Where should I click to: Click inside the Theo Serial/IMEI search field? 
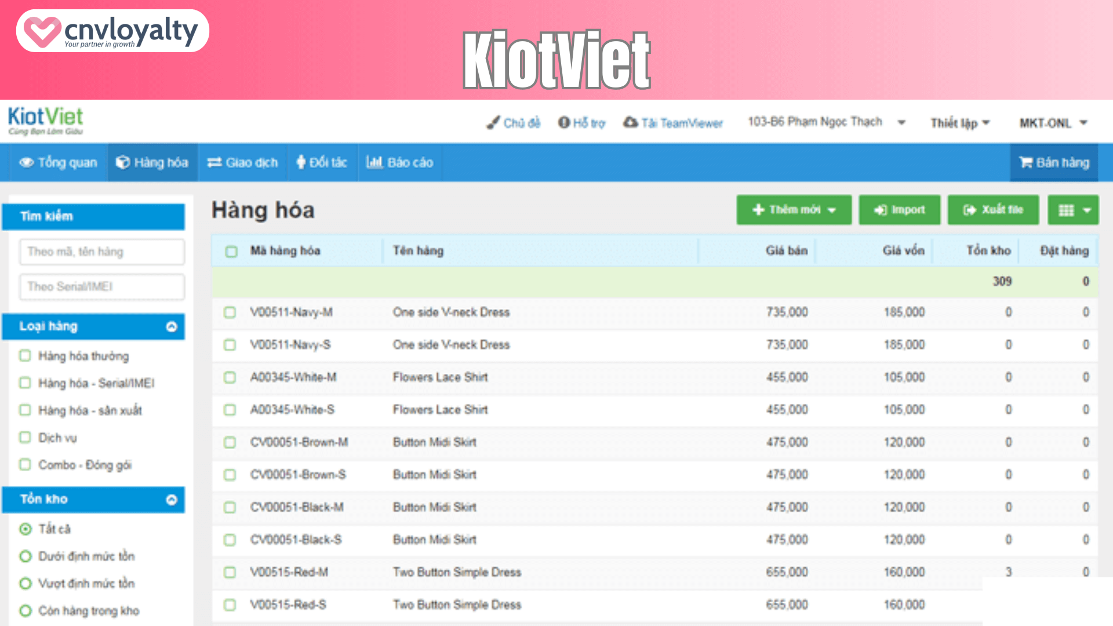point(101,286)
